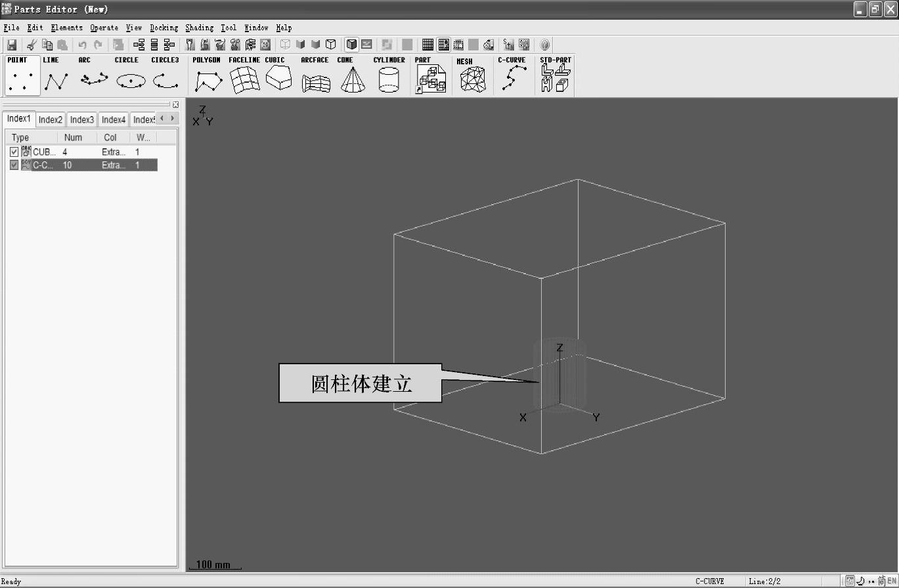
Task: Select the C-C... element row
Action: coord(83,165)
